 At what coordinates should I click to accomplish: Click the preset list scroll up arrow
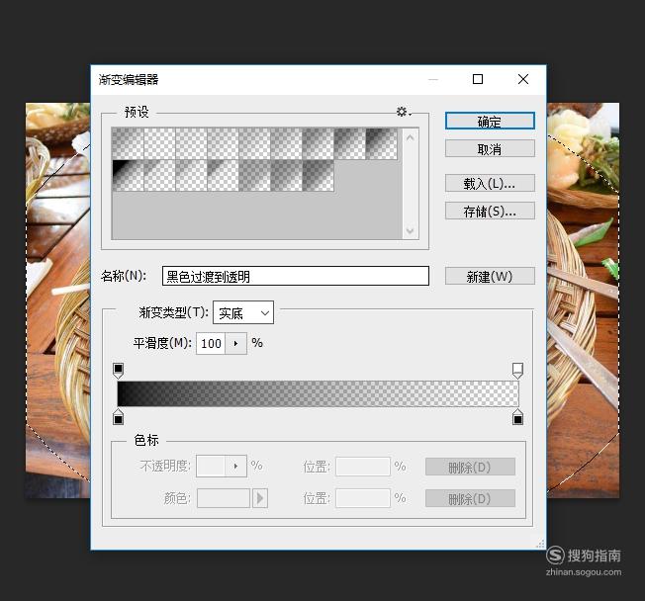410,138
